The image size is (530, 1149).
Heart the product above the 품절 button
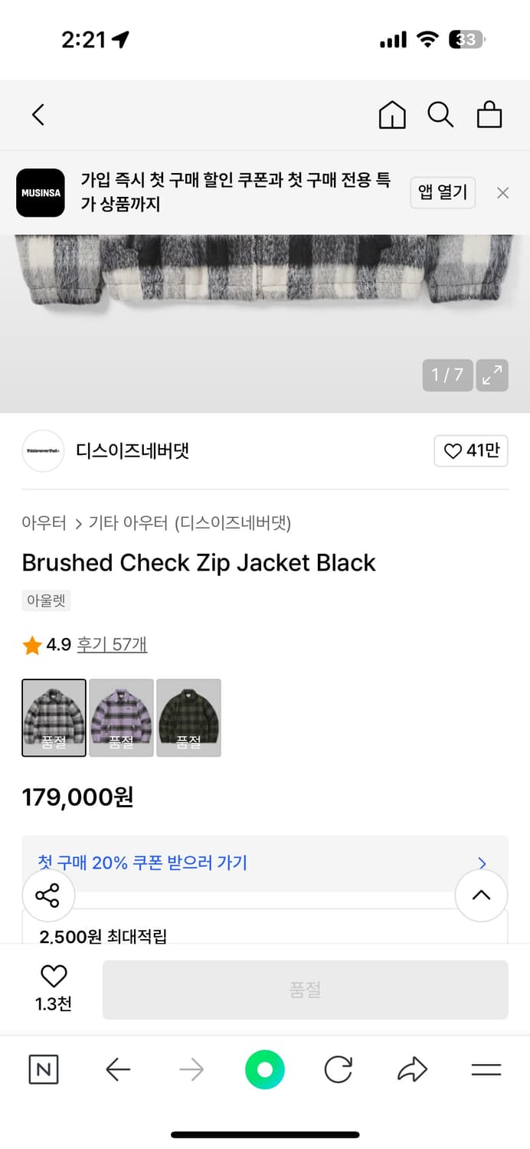pyautogui.click(x=53, y=977)
